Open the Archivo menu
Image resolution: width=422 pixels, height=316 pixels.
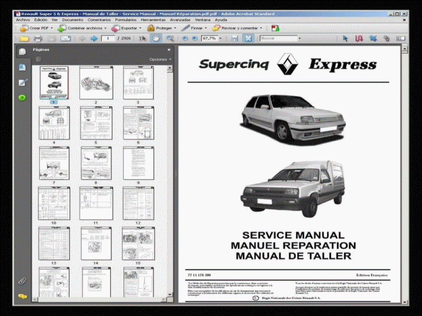pos(23,20)
